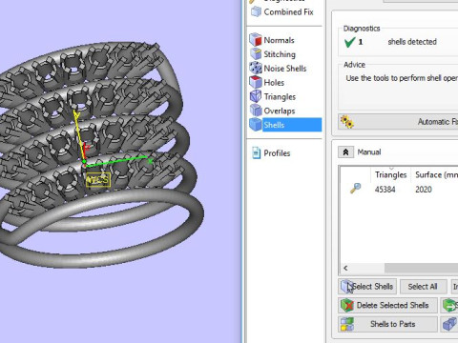Select the Holes fix option

(x=274, y=83)
